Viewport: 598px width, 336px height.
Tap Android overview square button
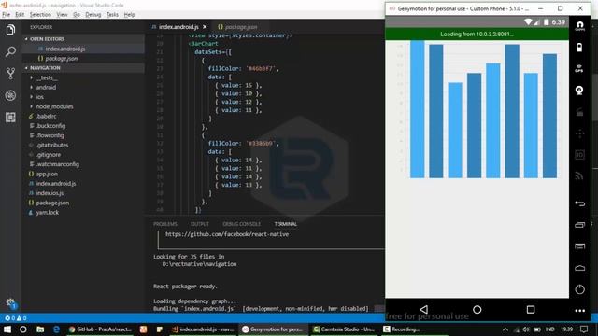[531, 309]
